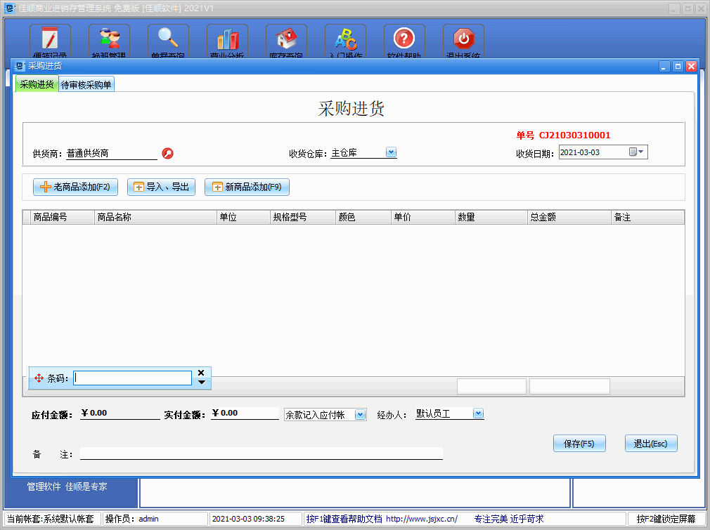Select the 单据查询 document query icon
Screen dimensions: 710x530
pyautogui.click(x=167, y=41)
